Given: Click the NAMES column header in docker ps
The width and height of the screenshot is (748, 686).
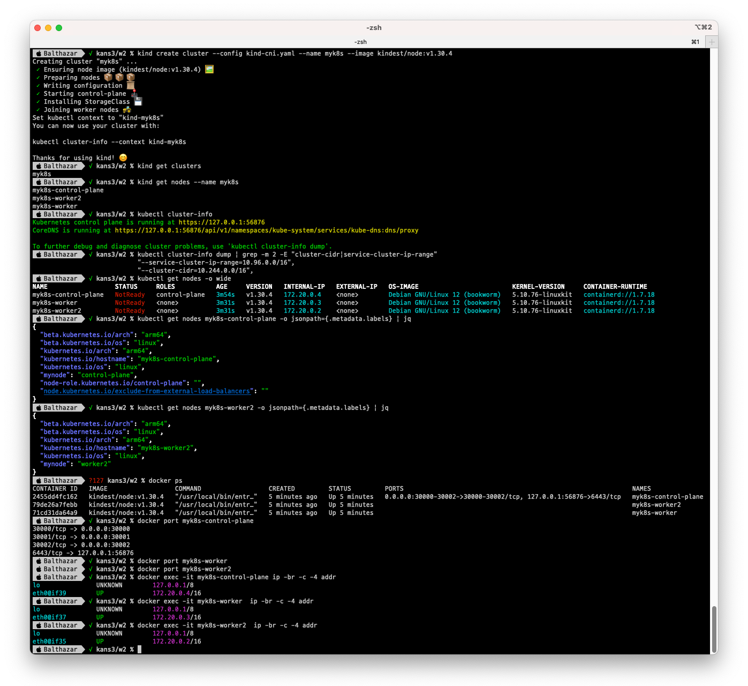Looking at the screenshot, I should coord(641,489).
